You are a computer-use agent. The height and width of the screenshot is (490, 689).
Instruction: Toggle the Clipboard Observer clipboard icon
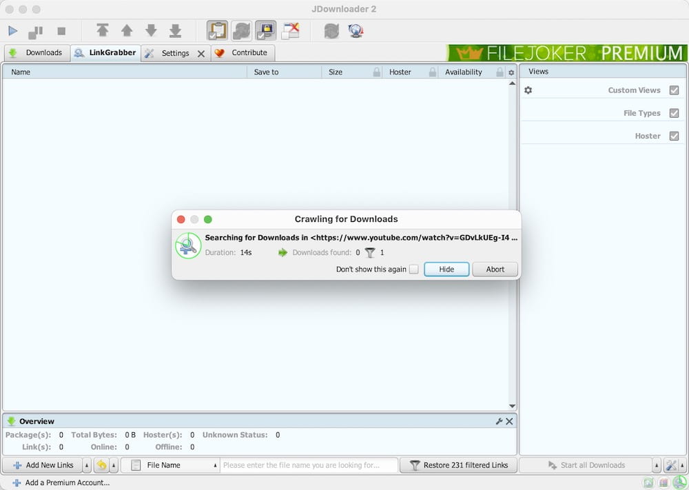218,31
